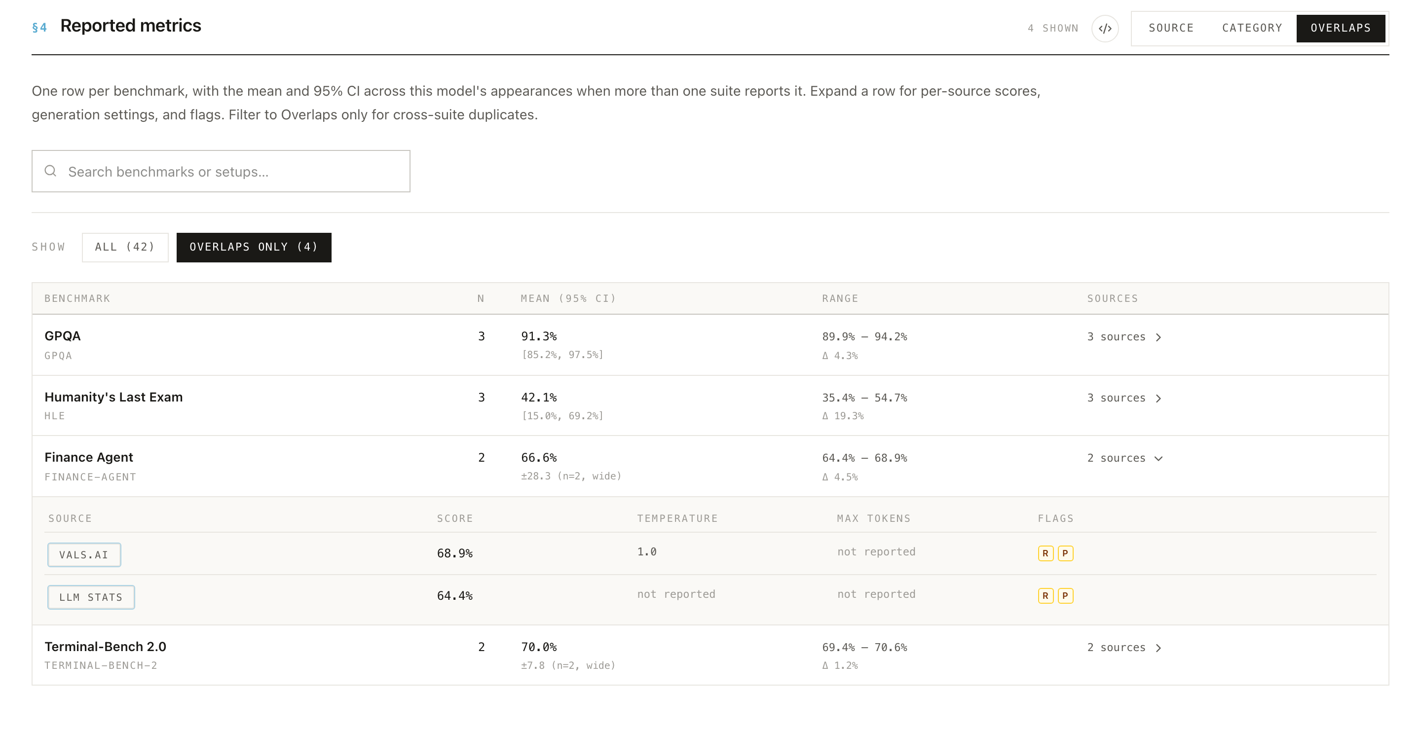Screen dimensions: 1421x730
Task: Switch to the Category view tab
Action: (x=1252, y=28)
